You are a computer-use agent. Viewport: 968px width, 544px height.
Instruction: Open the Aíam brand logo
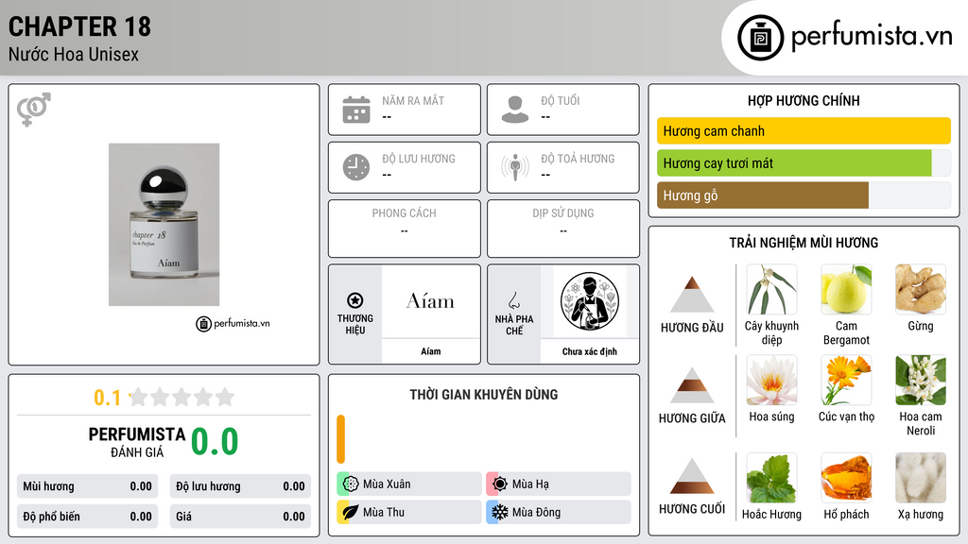[x=430, y=301]
